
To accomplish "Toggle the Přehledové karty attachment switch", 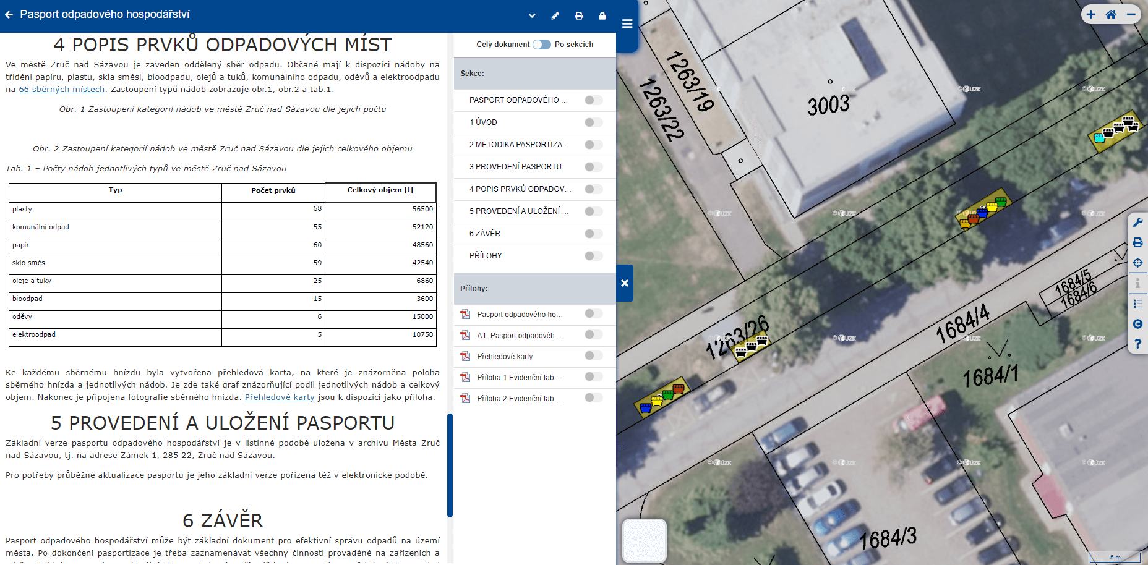I will [593, 356].
